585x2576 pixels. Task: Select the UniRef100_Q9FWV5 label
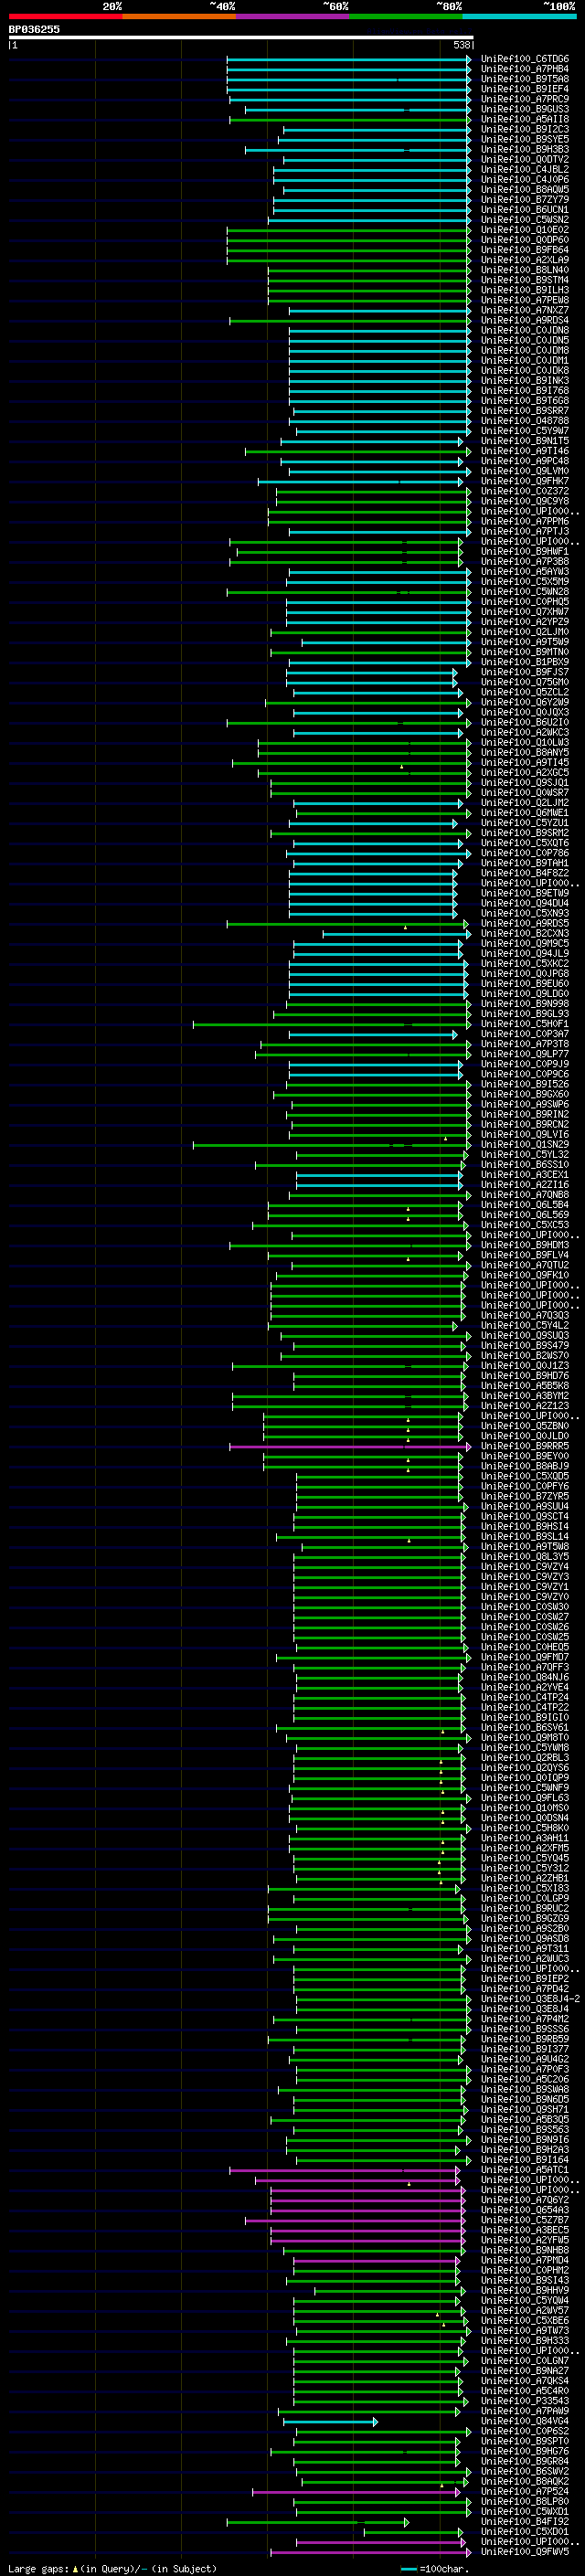coord(525,2552)
